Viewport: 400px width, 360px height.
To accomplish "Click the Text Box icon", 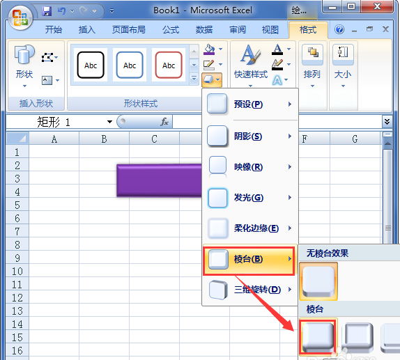I will pyautogui.click(x=47, y=81).
